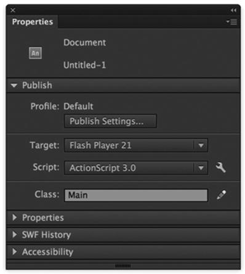This screenshot has width=245, height=274.
Task: Click the Class input field containing Main
Action: point(136,195)
